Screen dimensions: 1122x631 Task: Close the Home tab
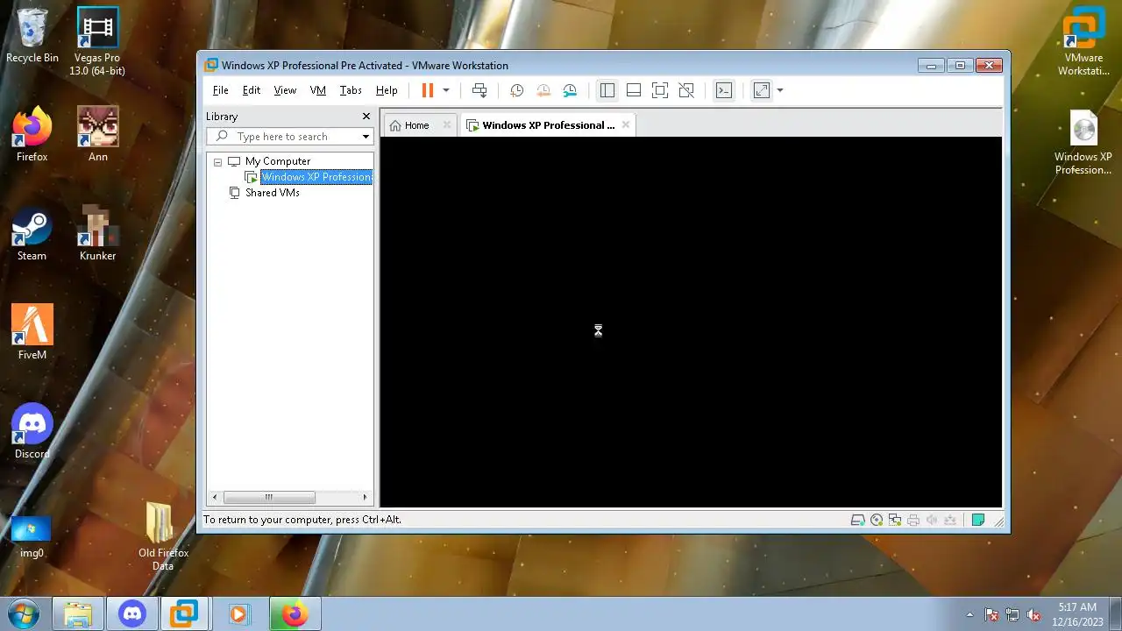446,125
